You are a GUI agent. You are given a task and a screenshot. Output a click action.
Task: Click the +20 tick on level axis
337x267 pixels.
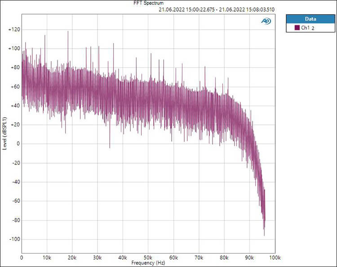click(15, 125)
